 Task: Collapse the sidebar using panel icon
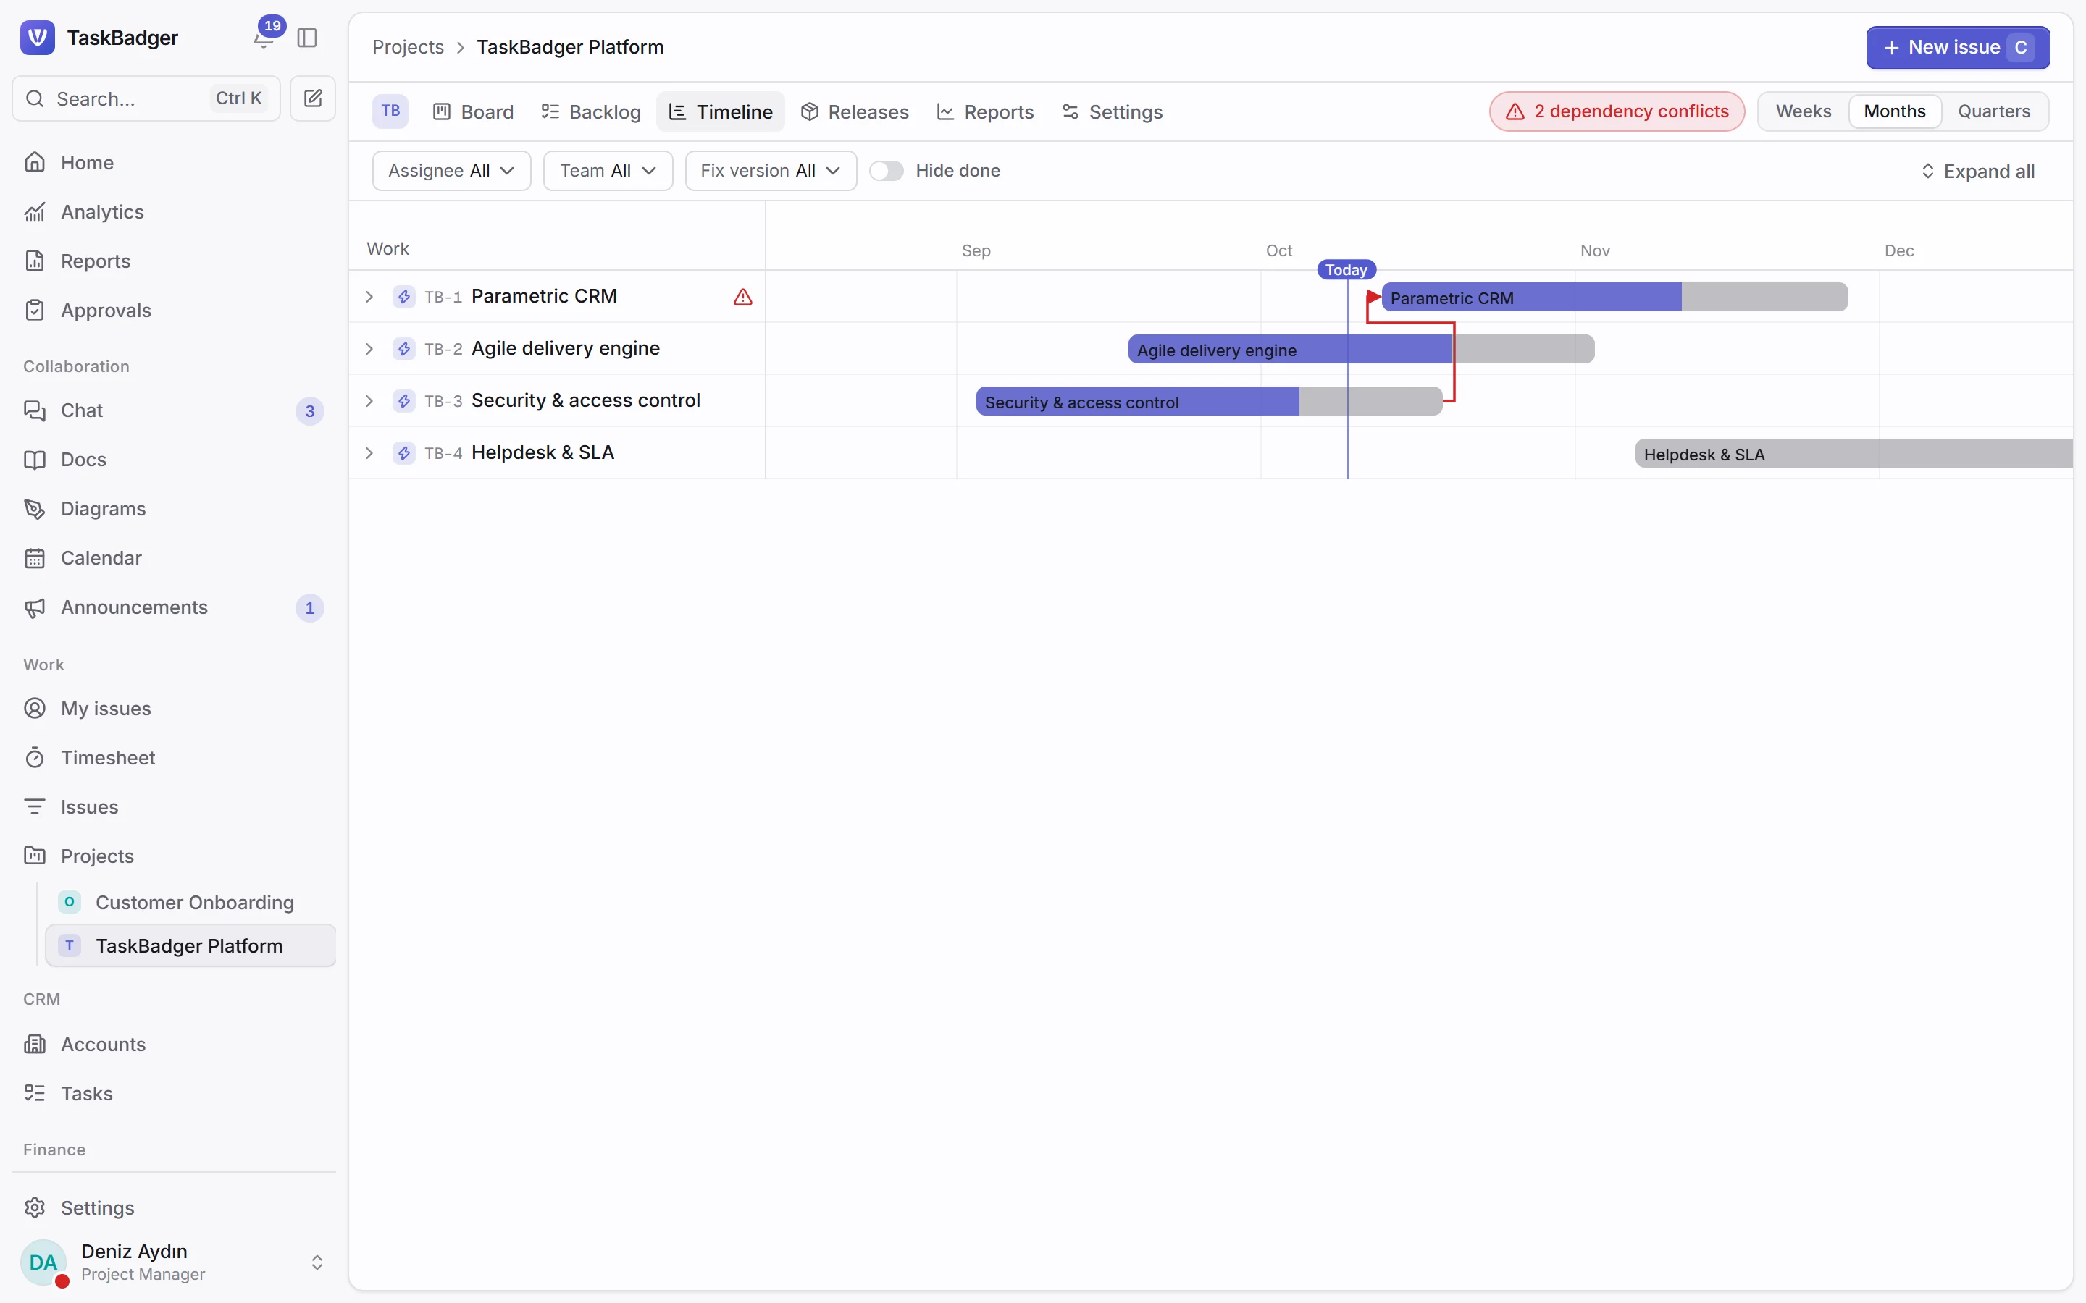click(x=307, y=38)
